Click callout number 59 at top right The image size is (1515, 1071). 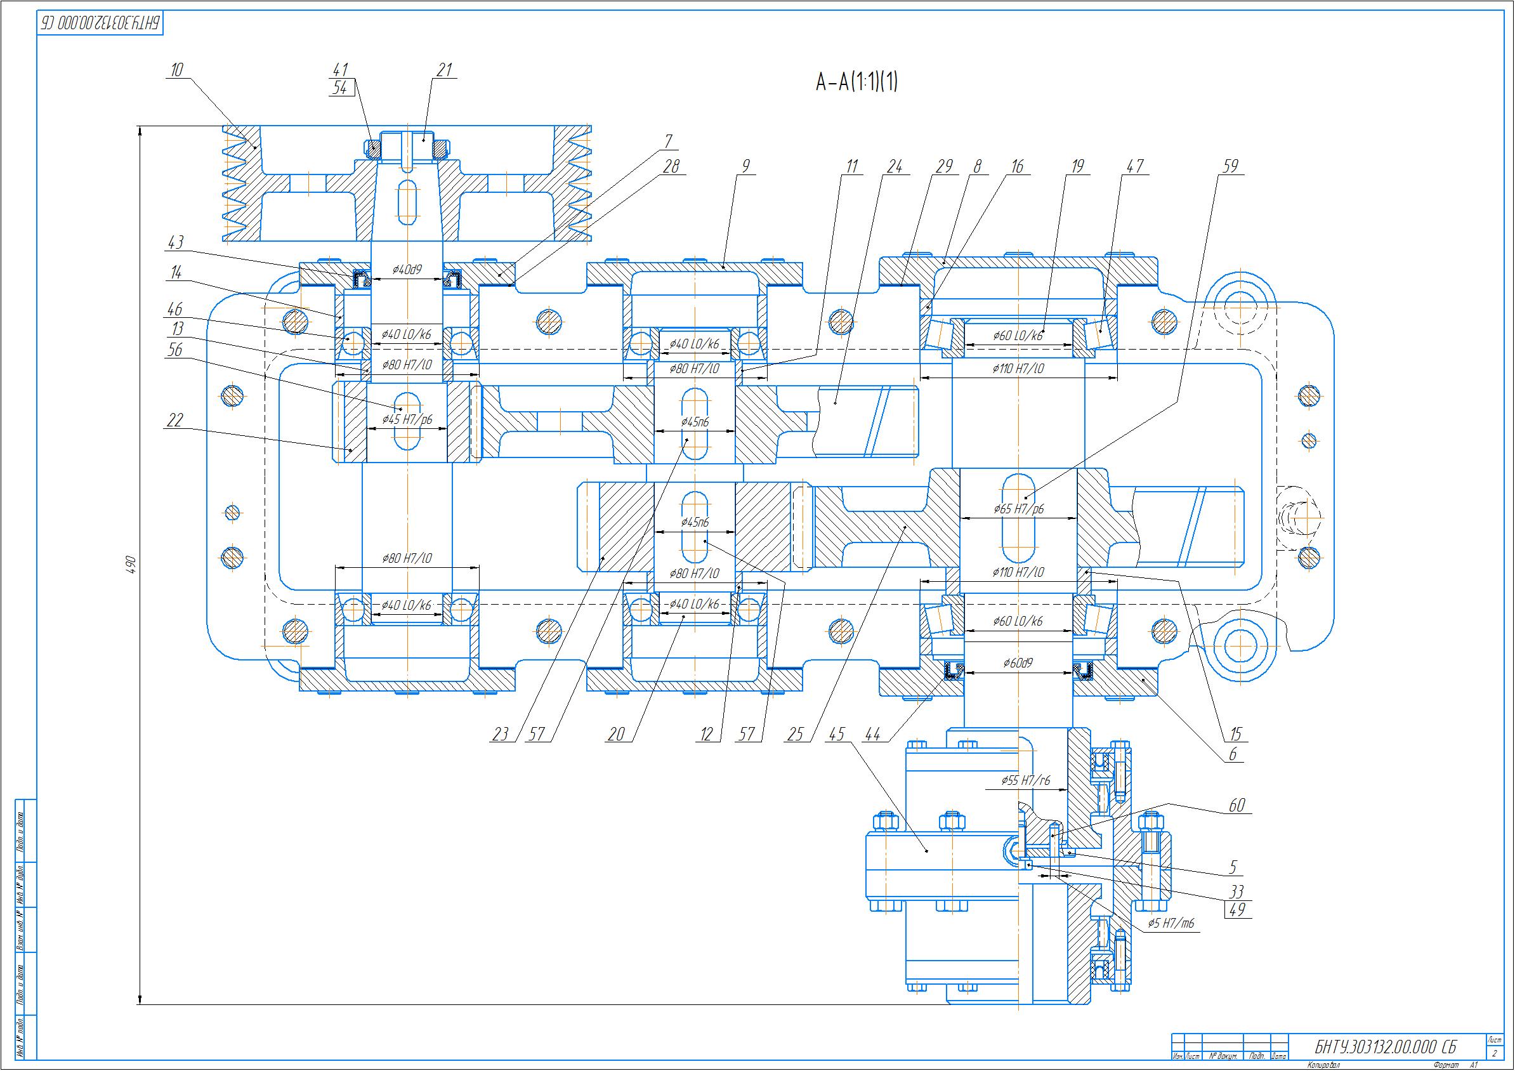[1231, 167]
